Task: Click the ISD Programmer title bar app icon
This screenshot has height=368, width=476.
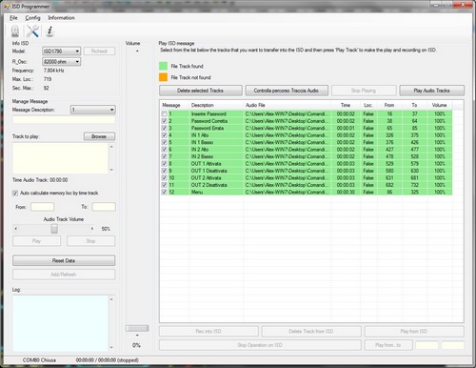Action: pyautogui.click(x=7, y=6)
